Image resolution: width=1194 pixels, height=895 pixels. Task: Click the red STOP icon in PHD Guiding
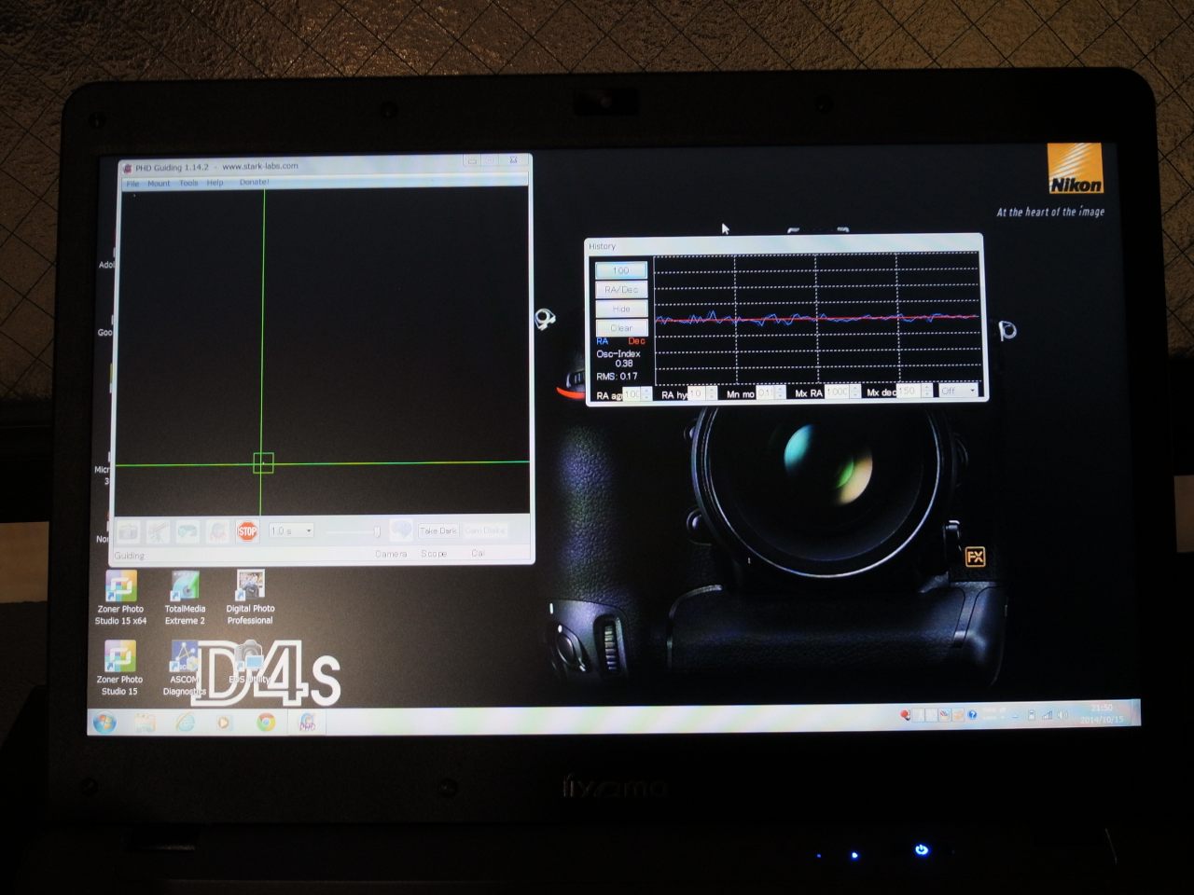[x=247, y=531]
